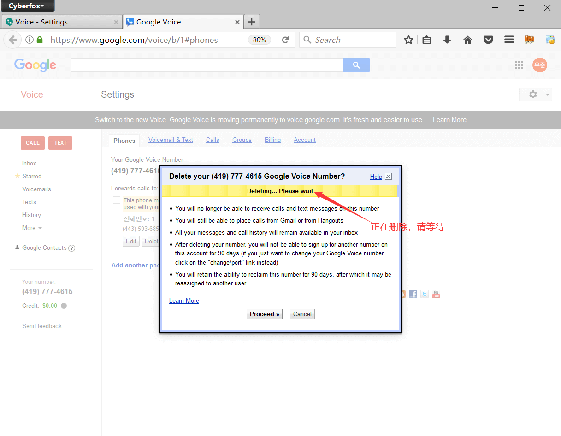Toggle the phone forwarding checkbox
Viewport: 561px width, 436px height.
(117, 200)
